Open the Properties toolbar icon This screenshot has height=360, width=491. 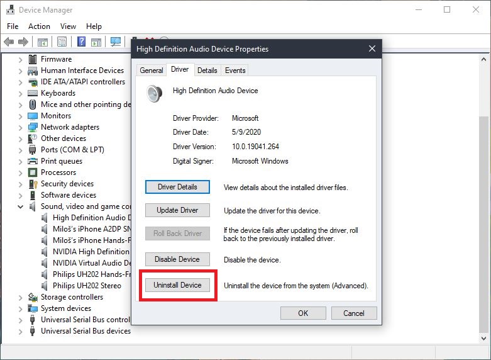click(x=62, y=42)
